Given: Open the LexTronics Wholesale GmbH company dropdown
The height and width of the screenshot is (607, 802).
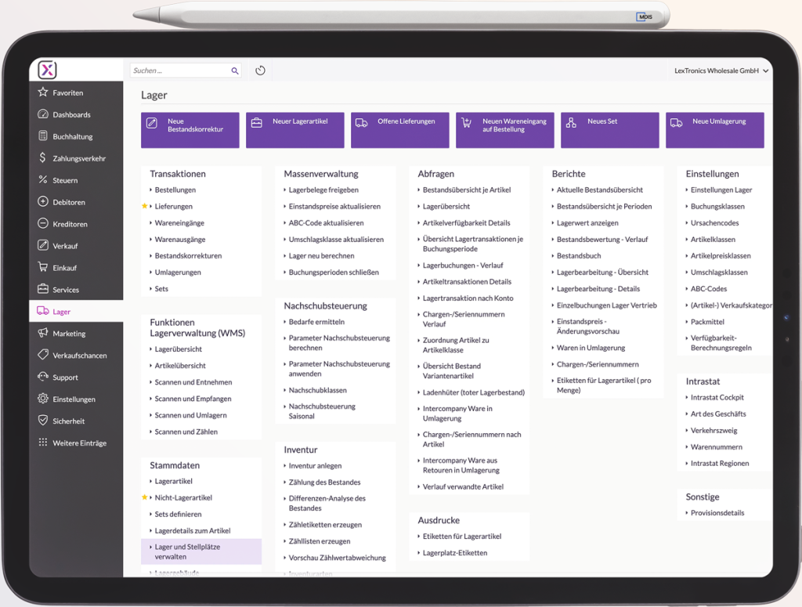Looking at the screenshot, I should pos(721,70).
